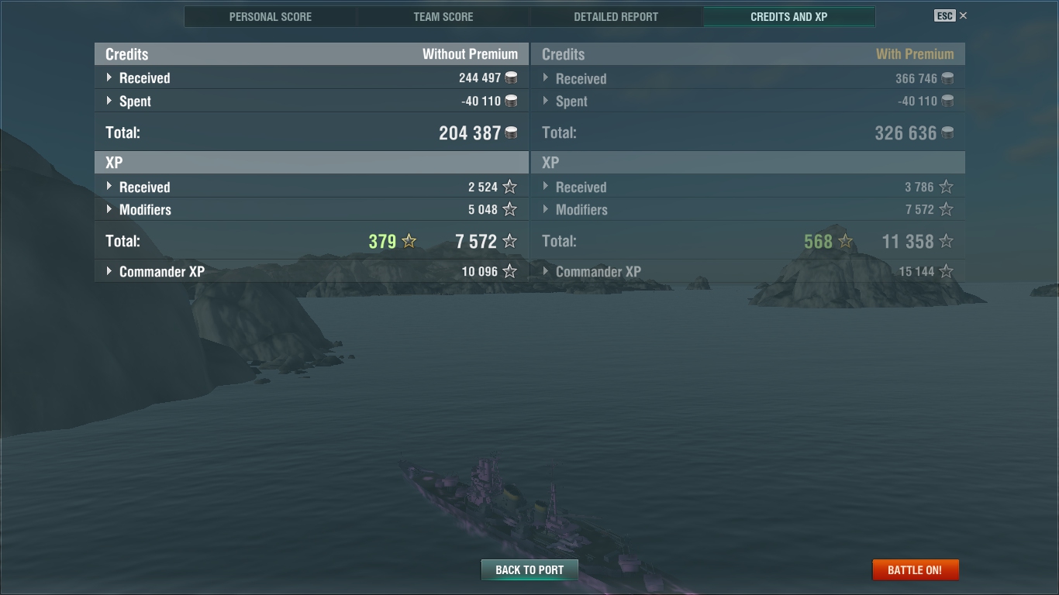1059x595 pixels.
Task: Close the results screen via ESC
Action: point(950,15)
